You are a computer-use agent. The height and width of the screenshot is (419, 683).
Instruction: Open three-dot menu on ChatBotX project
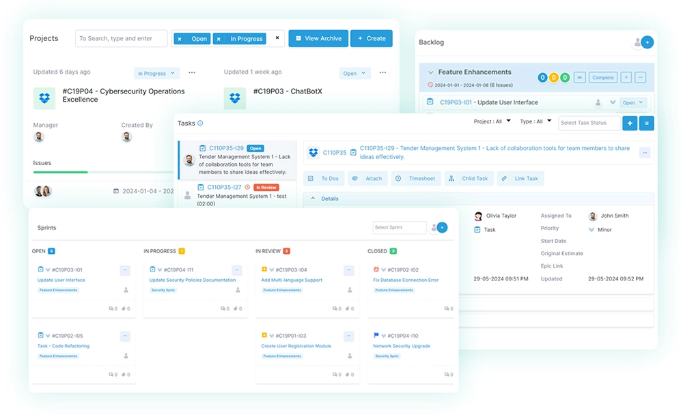click(x=383, y=73)
